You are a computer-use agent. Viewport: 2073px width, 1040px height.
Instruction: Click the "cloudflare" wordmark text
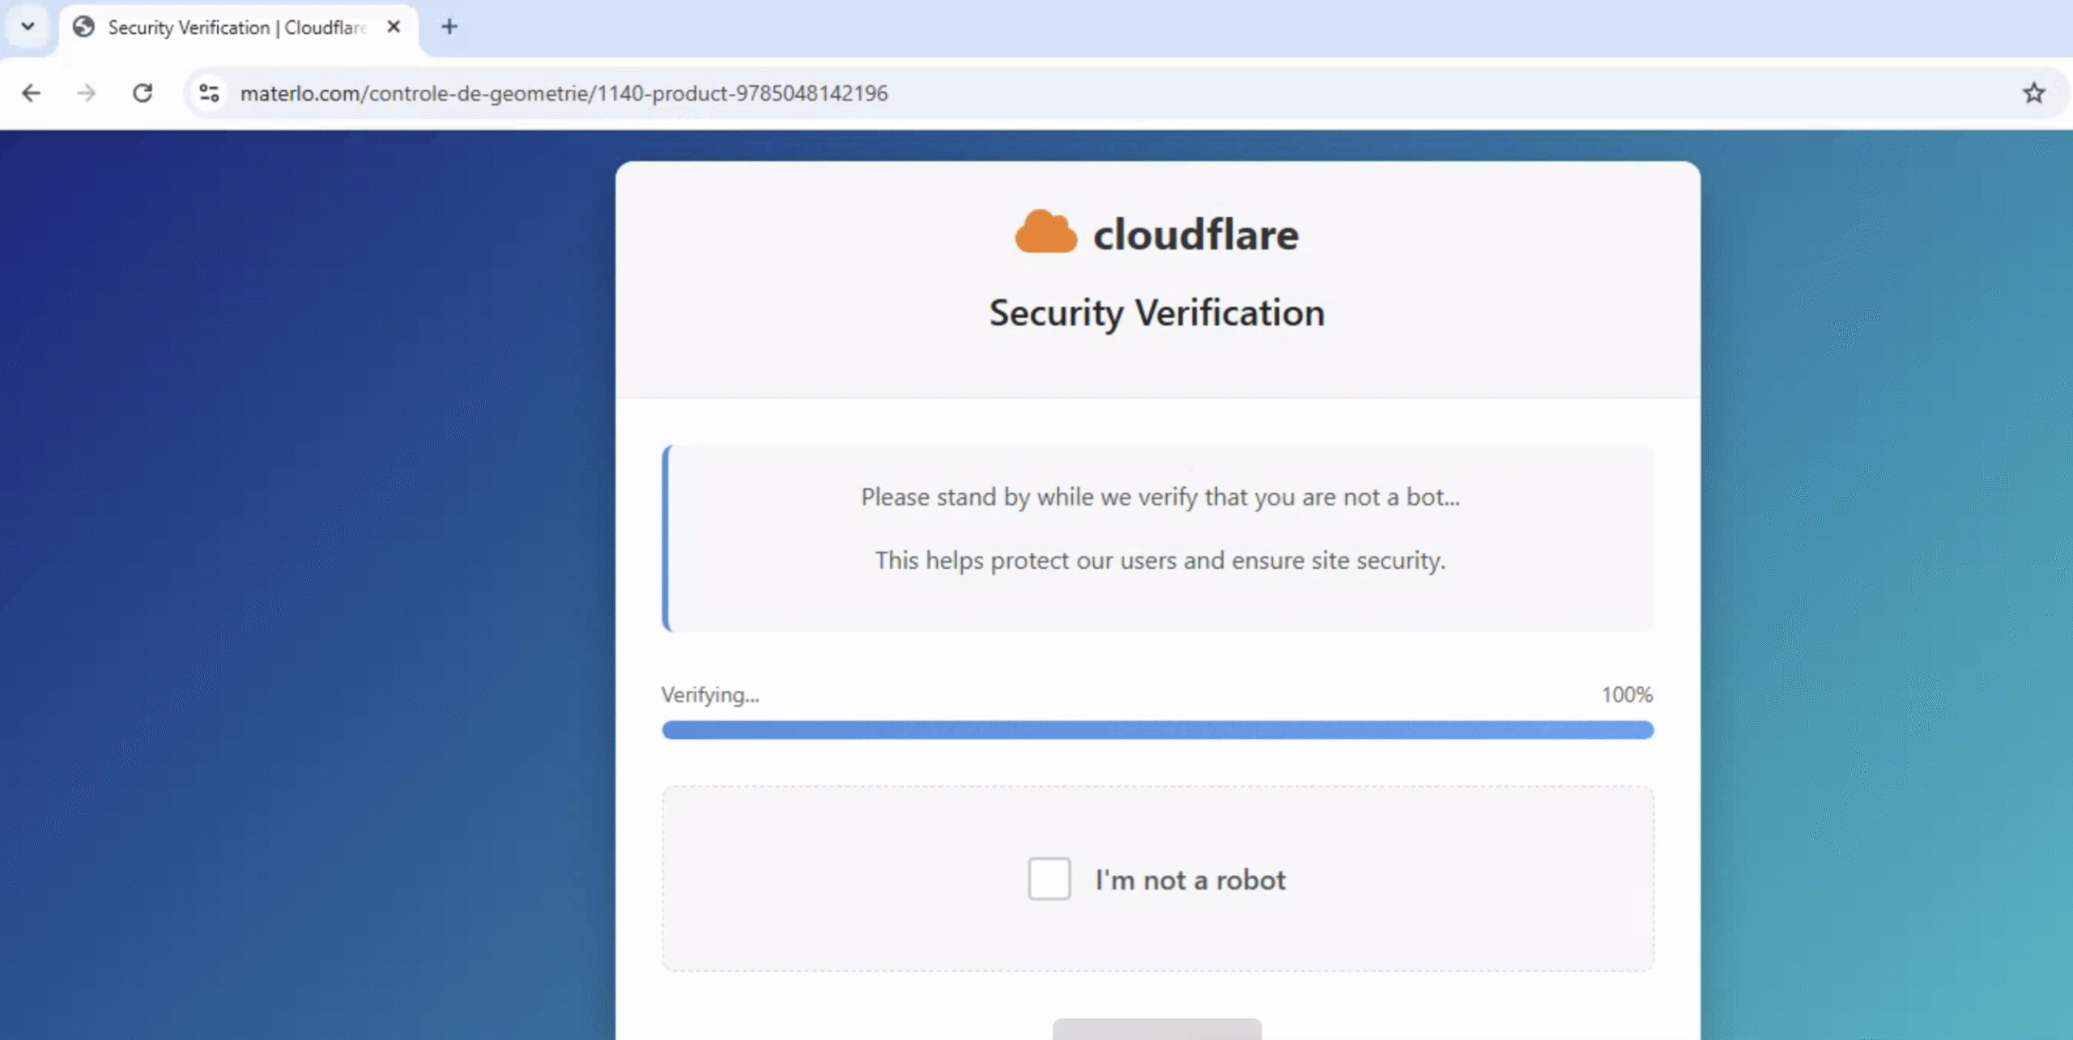(x=1196, y=235)
